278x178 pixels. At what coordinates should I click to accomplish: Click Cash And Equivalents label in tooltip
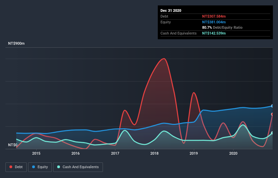(x=178, y=33)
